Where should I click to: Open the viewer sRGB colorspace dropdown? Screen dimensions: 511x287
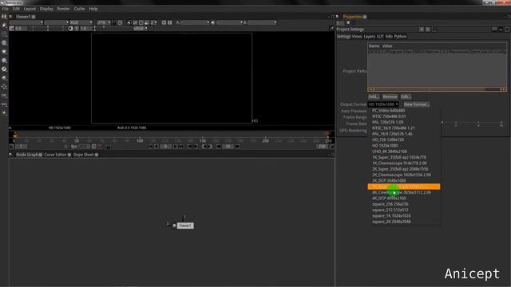tap(141, 29)
